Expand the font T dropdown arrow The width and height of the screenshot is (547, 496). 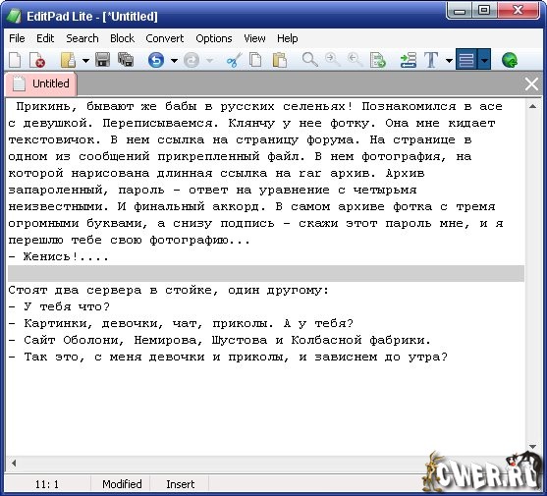click(x=450, y=61)
